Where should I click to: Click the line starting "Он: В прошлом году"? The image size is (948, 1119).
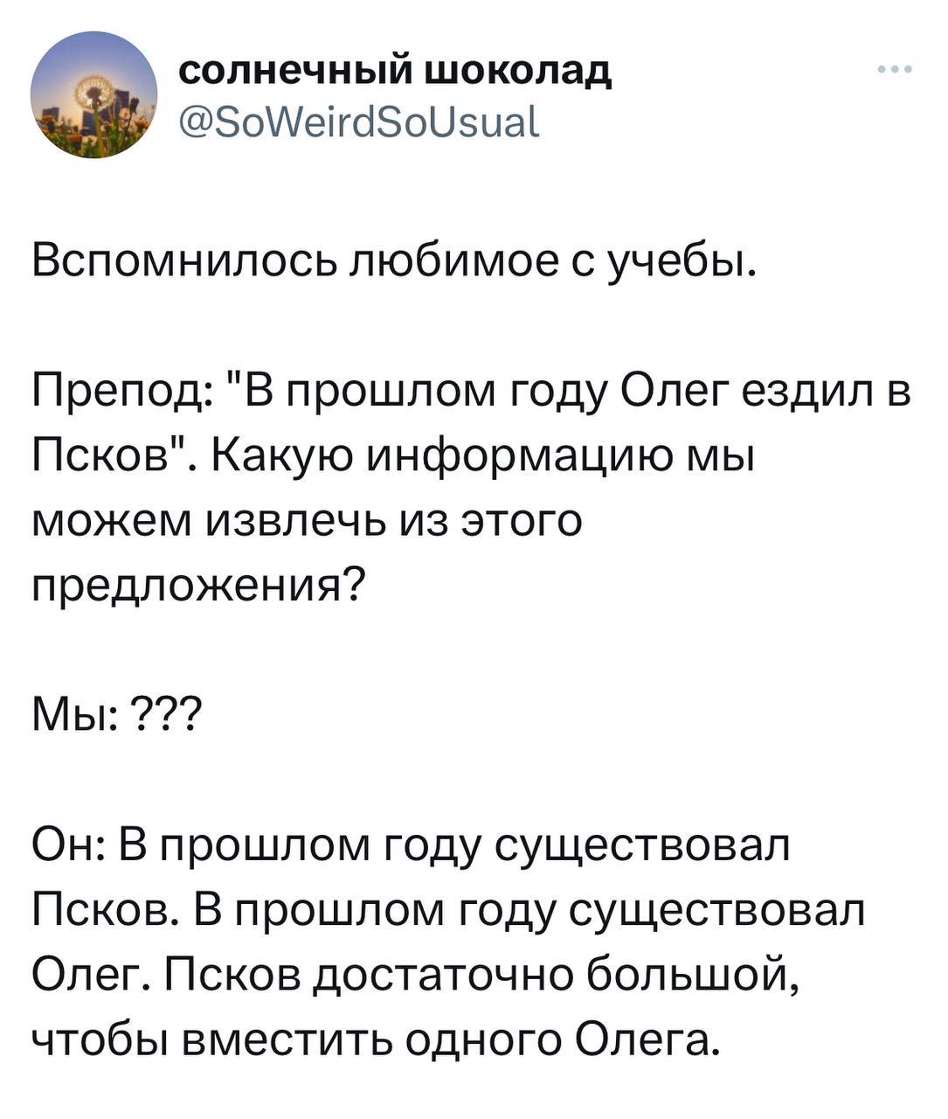point(411,846)
